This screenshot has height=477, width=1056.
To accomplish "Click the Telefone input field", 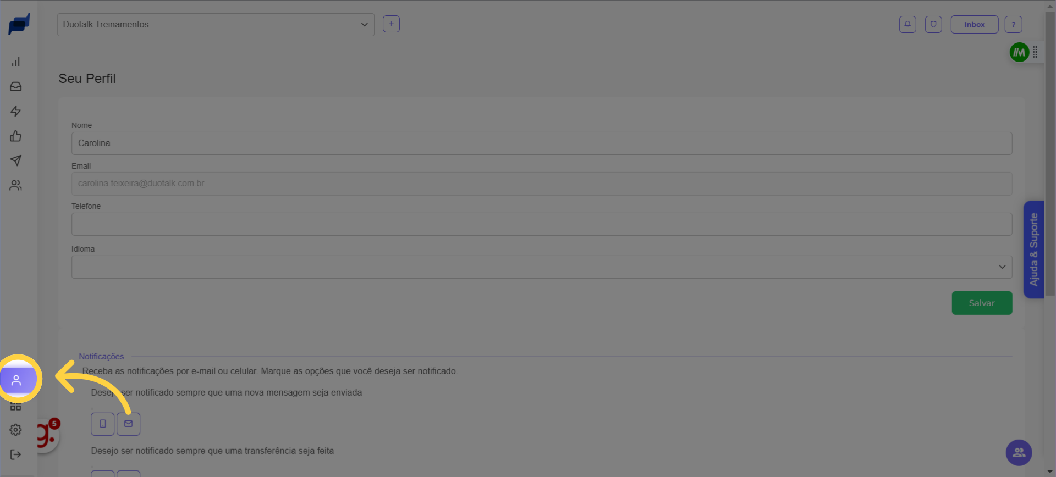I will [541, 224].
